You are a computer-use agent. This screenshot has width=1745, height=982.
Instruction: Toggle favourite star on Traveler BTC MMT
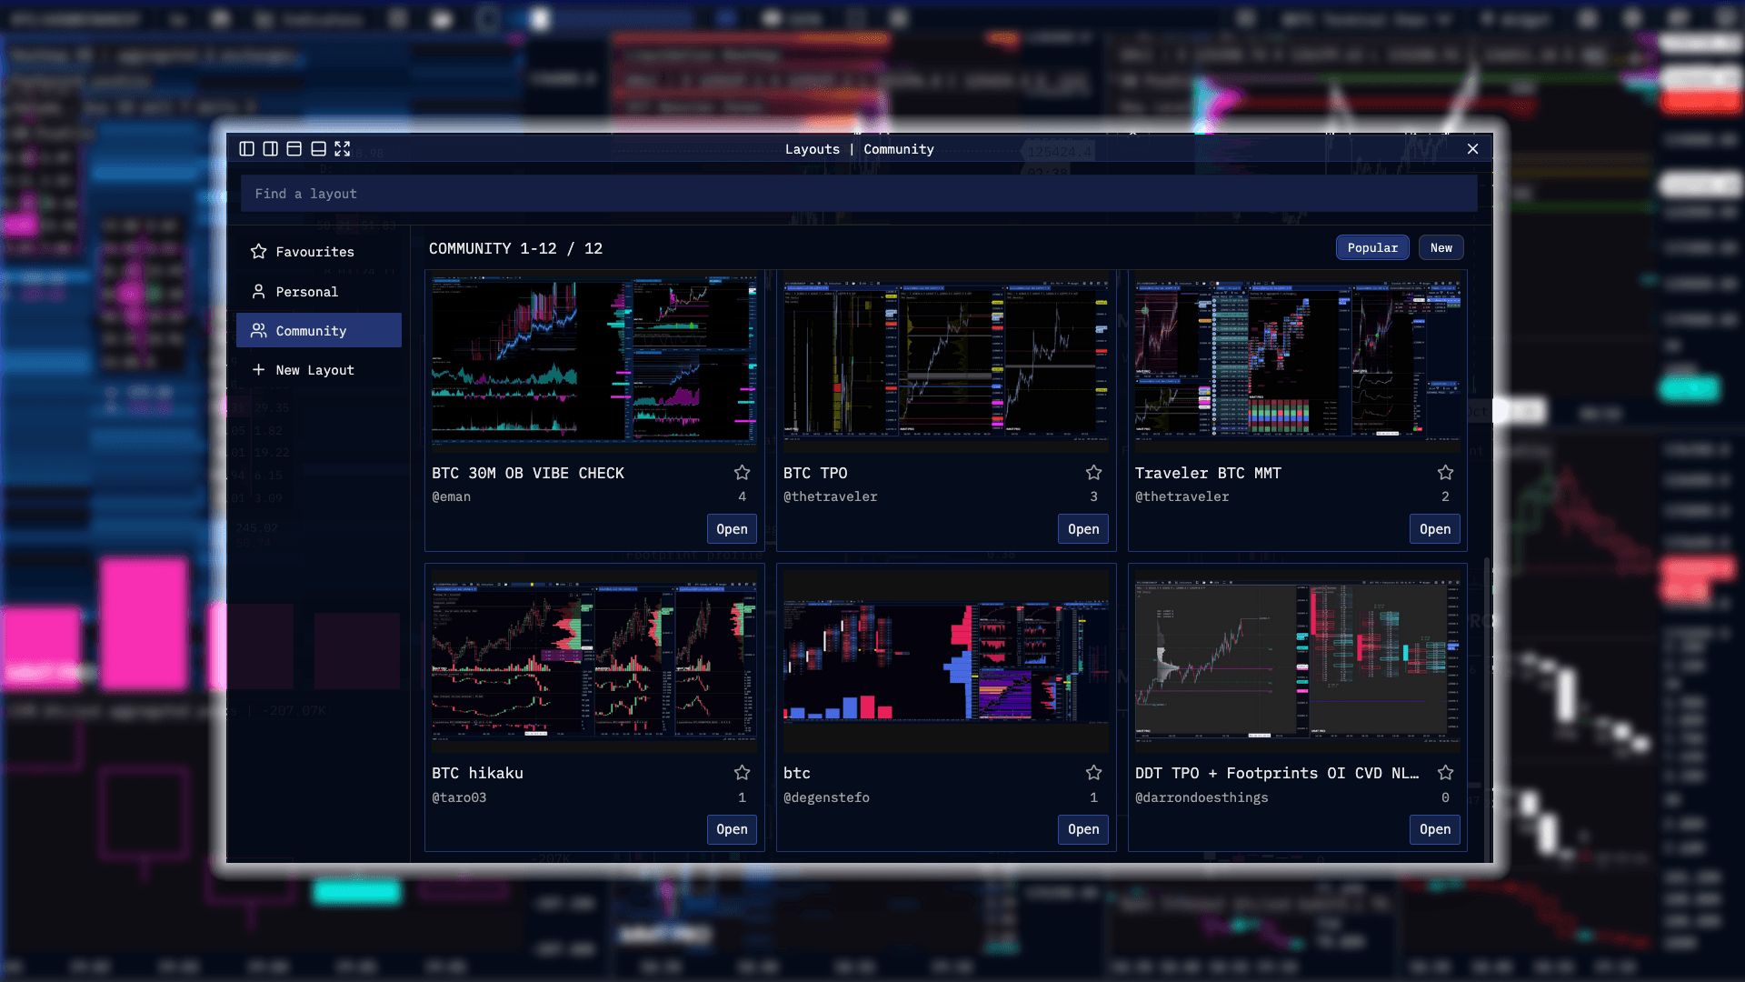pyautogui.click(x=1445, y=473)
